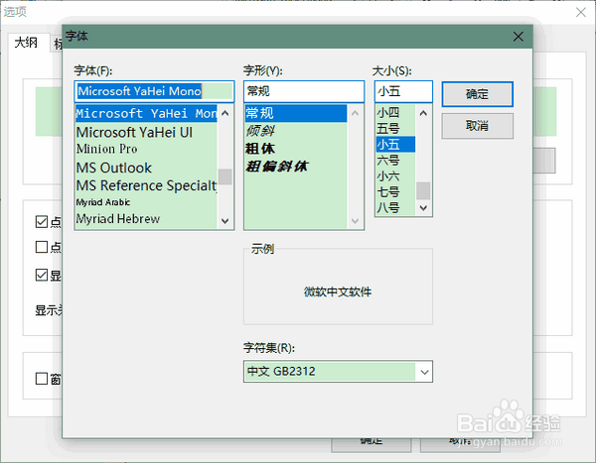Image resolution: width=596 pixels, height=463 pixels.
Task: Choose size 六号
Action: 395,161
